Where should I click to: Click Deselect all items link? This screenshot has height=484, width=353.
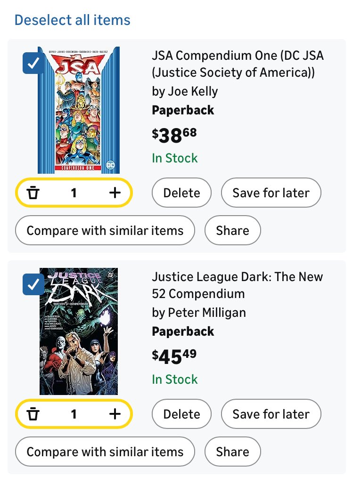(72, 20)
